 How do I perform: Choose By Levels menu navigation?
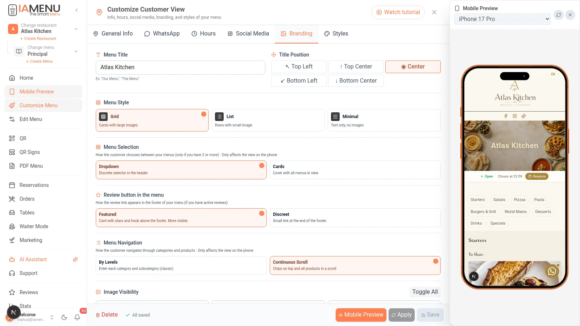tap(181, 266)
